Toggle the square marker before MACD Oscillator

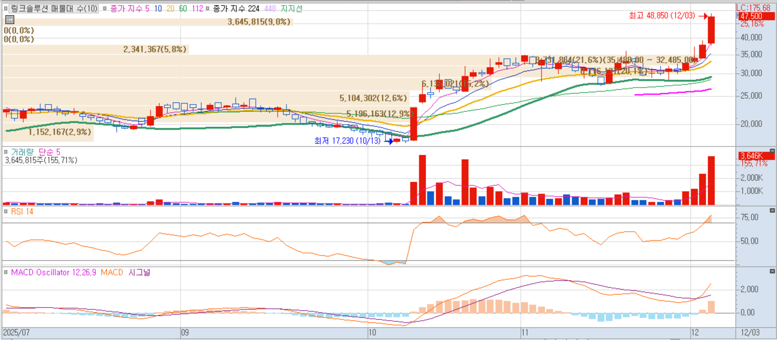tap(6, 272)
